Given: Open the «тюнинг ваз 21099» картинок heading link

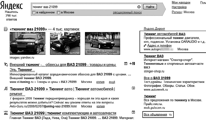Looking at the screenshot, I should tap(45, 29).
